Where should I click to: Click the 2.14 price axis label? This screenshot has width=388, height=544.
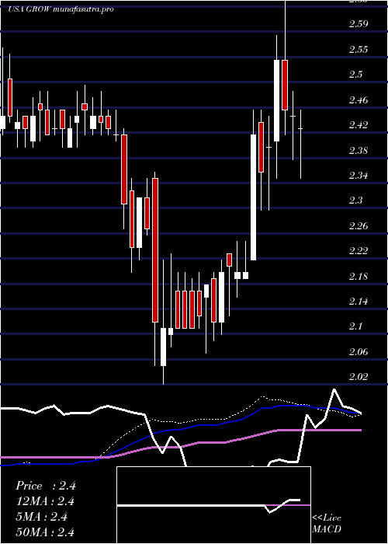[x=359, y=302]
